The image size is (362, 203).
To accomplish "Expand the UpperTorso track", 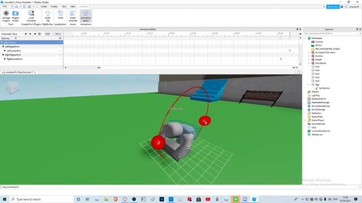I will (2, 42).
